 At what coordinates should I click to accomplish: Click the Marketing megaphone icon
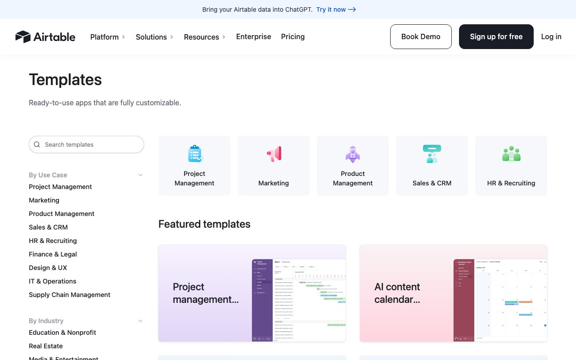pos(274,154)
